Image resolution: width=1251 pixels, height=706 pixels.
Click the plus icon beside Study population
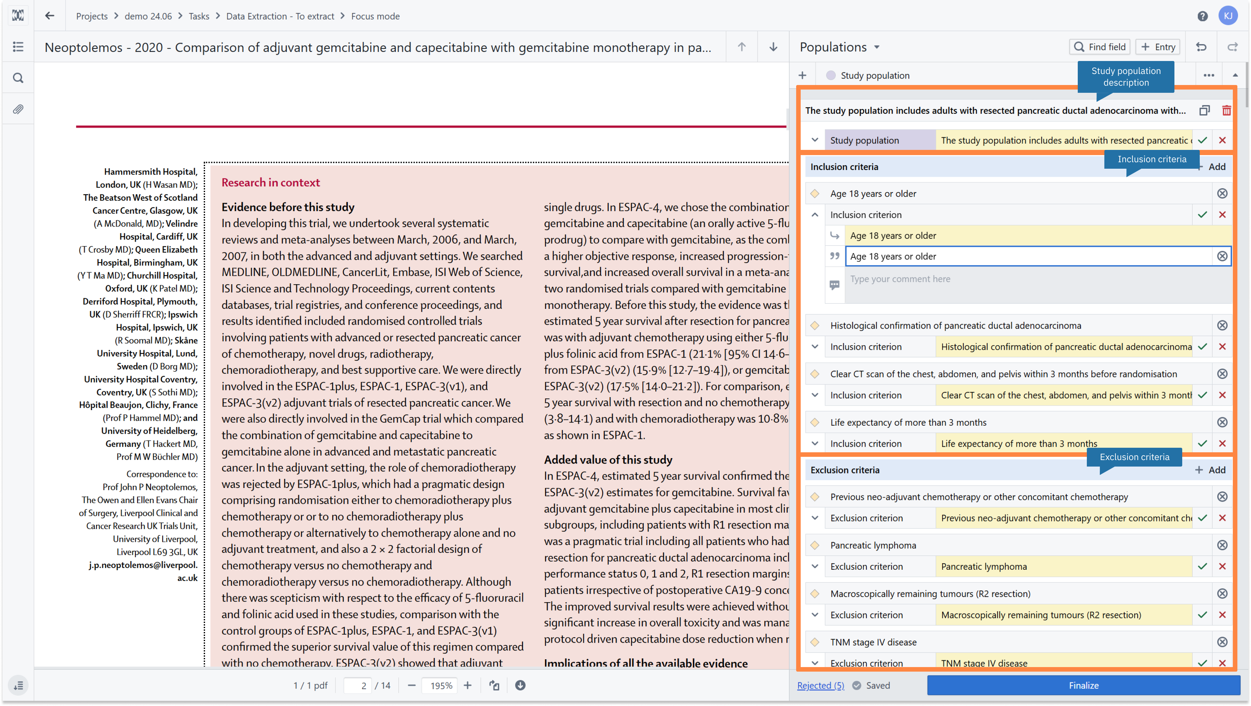click(x=802, y=75)
